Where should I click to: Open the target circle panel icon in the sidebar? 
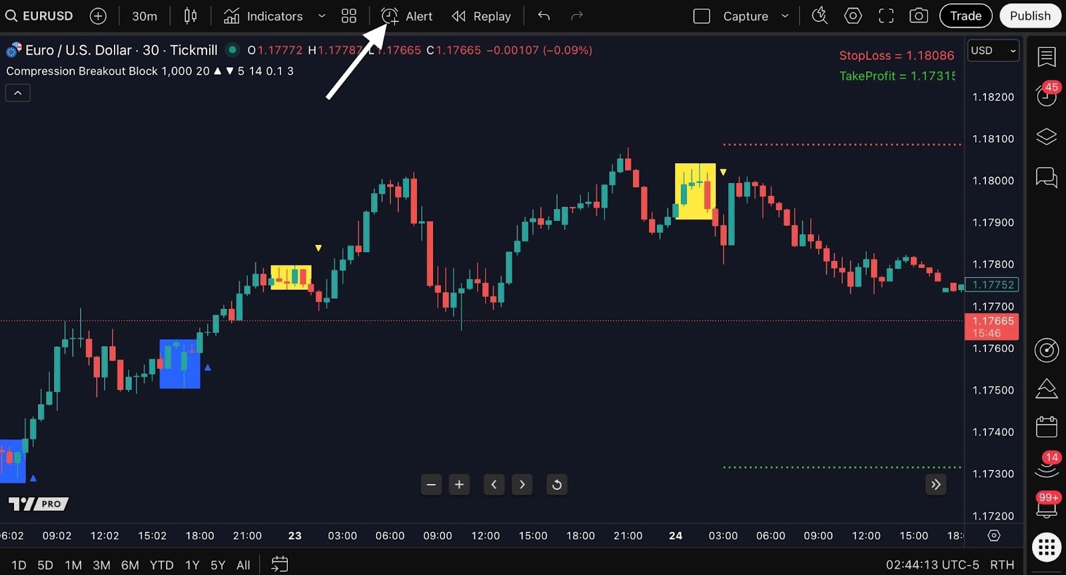(1047, 350)
